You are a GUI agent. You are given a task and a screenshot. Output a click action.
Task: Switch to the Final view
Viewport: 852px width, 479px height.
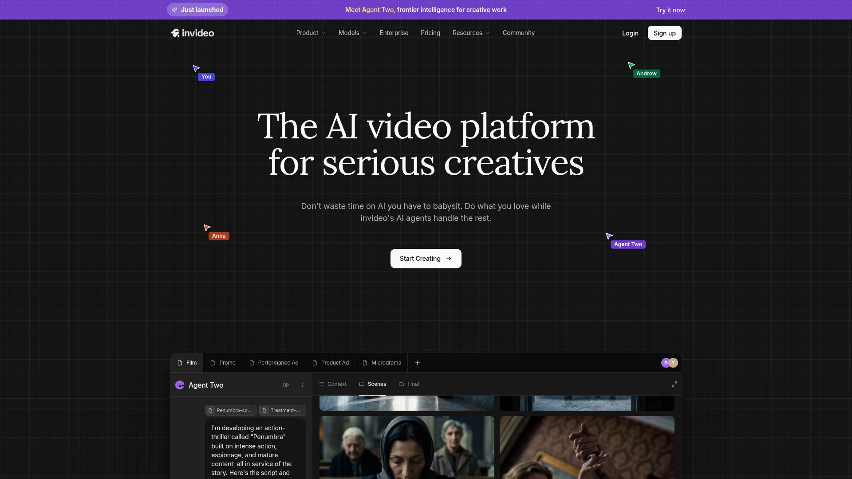point(409,384)
